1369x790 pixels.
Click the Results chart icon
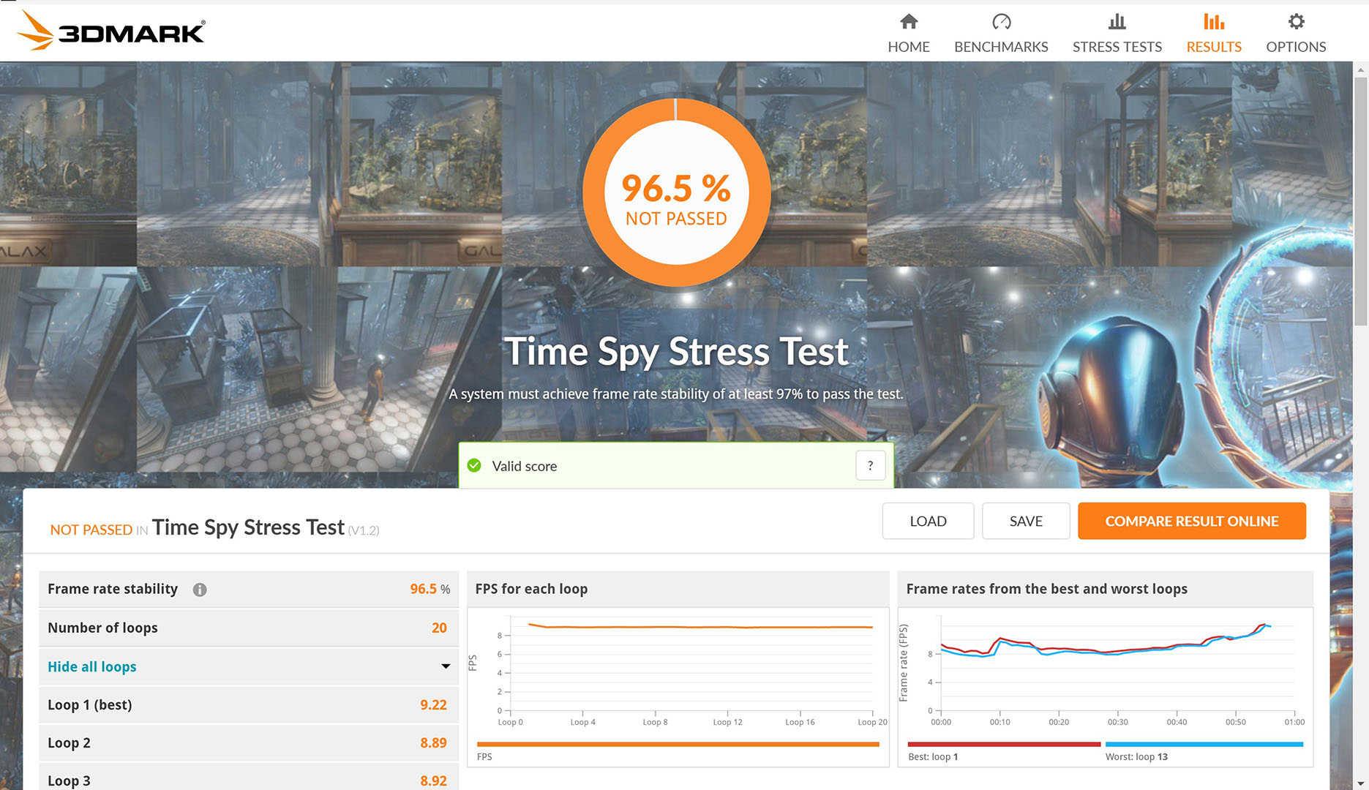pyautogui.click(x=1214, y=22)
